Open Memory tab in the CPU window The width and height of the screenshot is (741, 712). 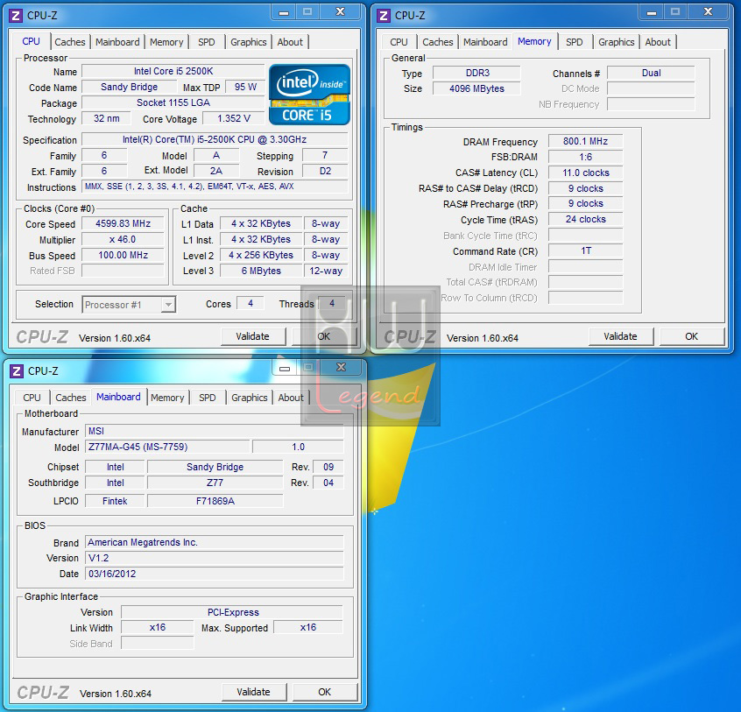click(166, 42)
